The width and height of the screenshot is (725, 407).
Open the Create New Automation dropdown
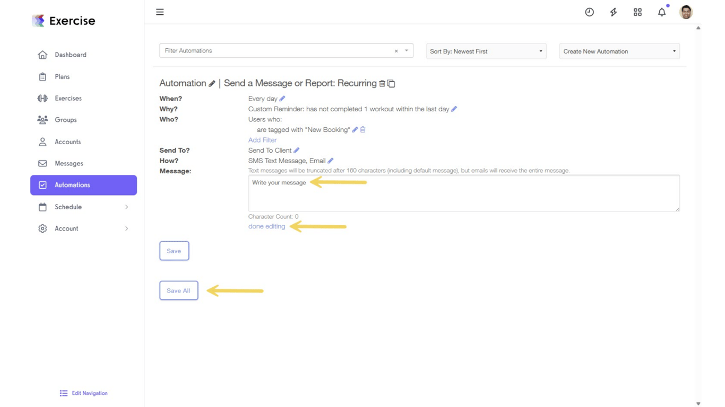[619, 51]
